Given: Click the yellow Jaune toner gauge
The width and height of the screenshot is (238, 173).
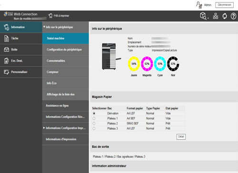Looking at the screenshot, I should [x=134, y=64].
